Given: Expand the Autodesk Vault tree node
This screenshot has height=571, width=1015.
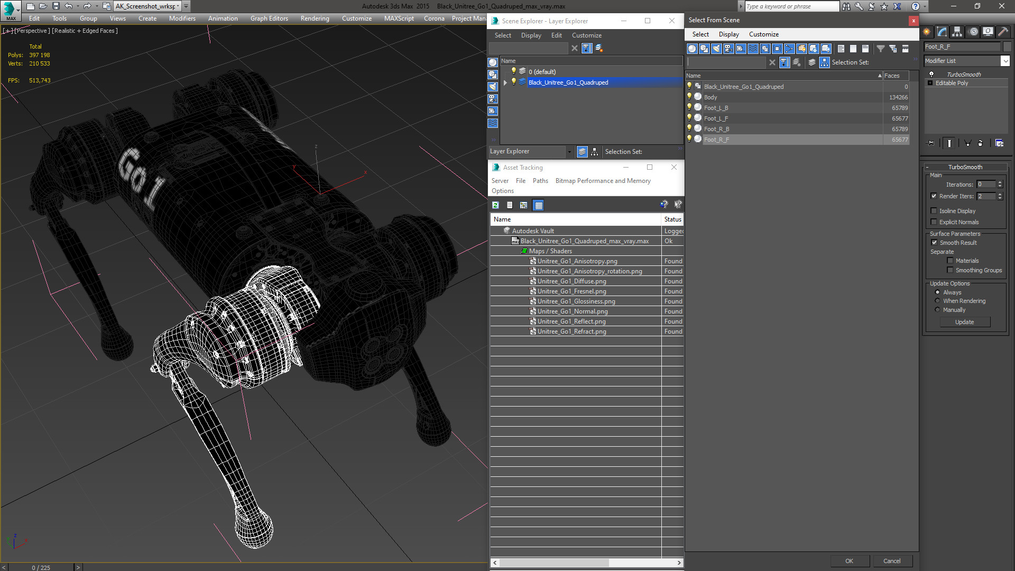Looking at the screenshot, I should click(498, 230).
